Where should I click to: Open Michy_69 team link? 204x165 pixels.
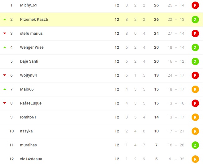[28, 5]
